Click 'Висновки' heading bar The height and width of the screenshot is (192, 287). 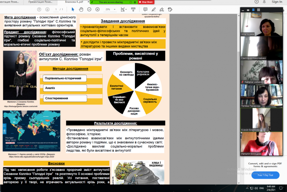coord(56,163)
